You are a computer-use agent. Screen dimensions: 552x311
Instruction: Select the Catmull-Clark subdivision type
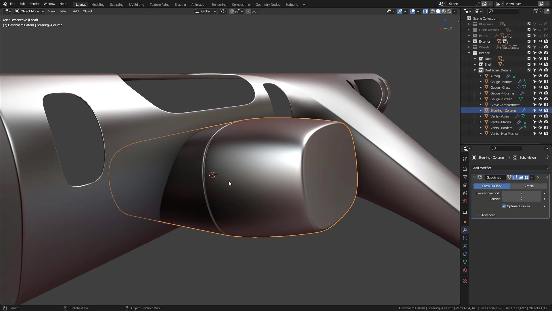[x=492, y=186]
